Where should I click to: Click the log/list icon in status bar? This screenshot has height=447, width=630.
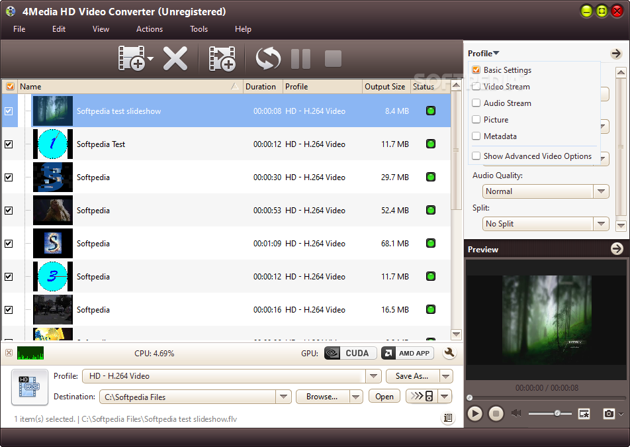pos(448,418)
